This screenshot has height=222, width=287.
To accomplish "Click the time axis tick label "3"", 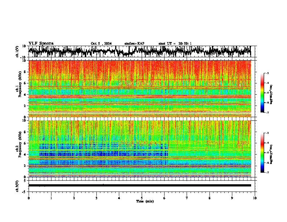I will (96, 198).
